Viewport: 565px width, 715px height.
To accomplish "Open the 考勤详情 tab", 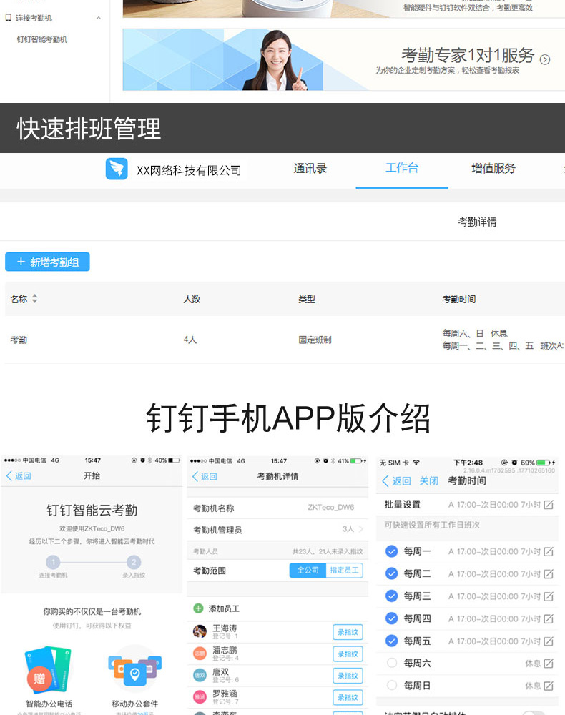I will click(477, 222).
